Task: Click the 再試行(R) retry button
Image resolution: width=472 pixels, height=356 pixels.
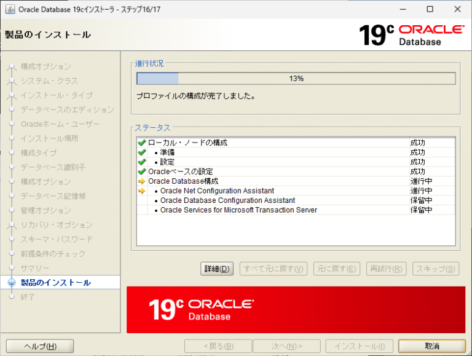Action: pyautogui.click(x=386, y=269)
